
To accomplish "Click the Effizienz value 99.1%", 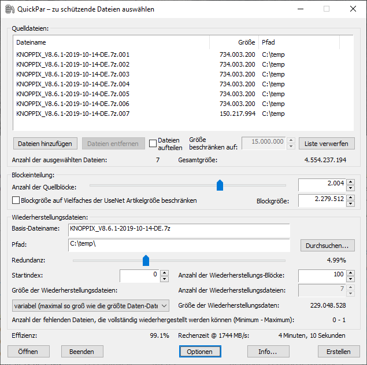I will pos(160,335).
